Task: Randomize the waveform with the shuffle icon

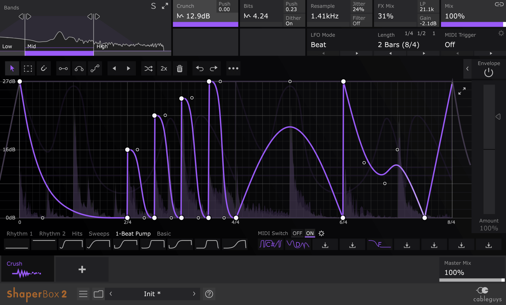Action: tap(148, 68)
